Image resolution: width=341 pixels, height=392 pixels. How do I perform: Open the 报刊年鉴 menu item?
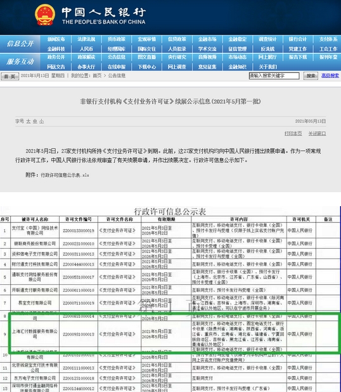click(x=328, y=57)
